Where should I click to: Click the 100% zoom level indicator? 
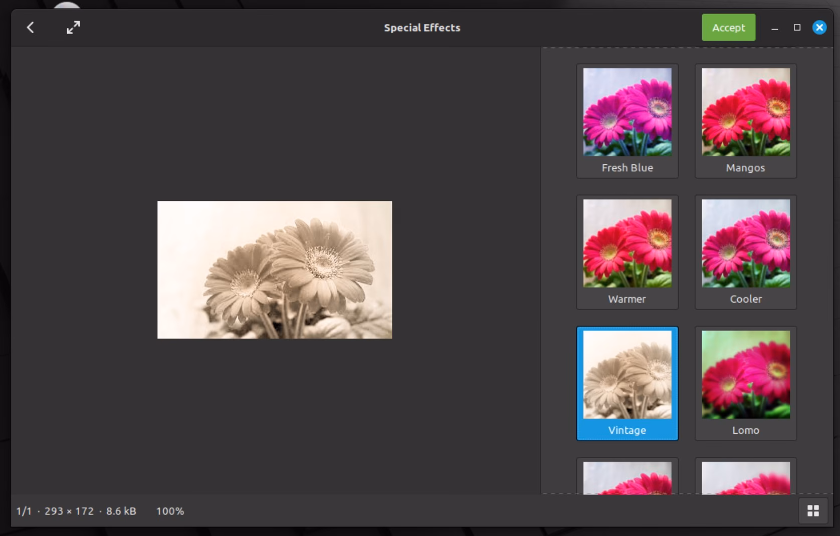point(170,511)
